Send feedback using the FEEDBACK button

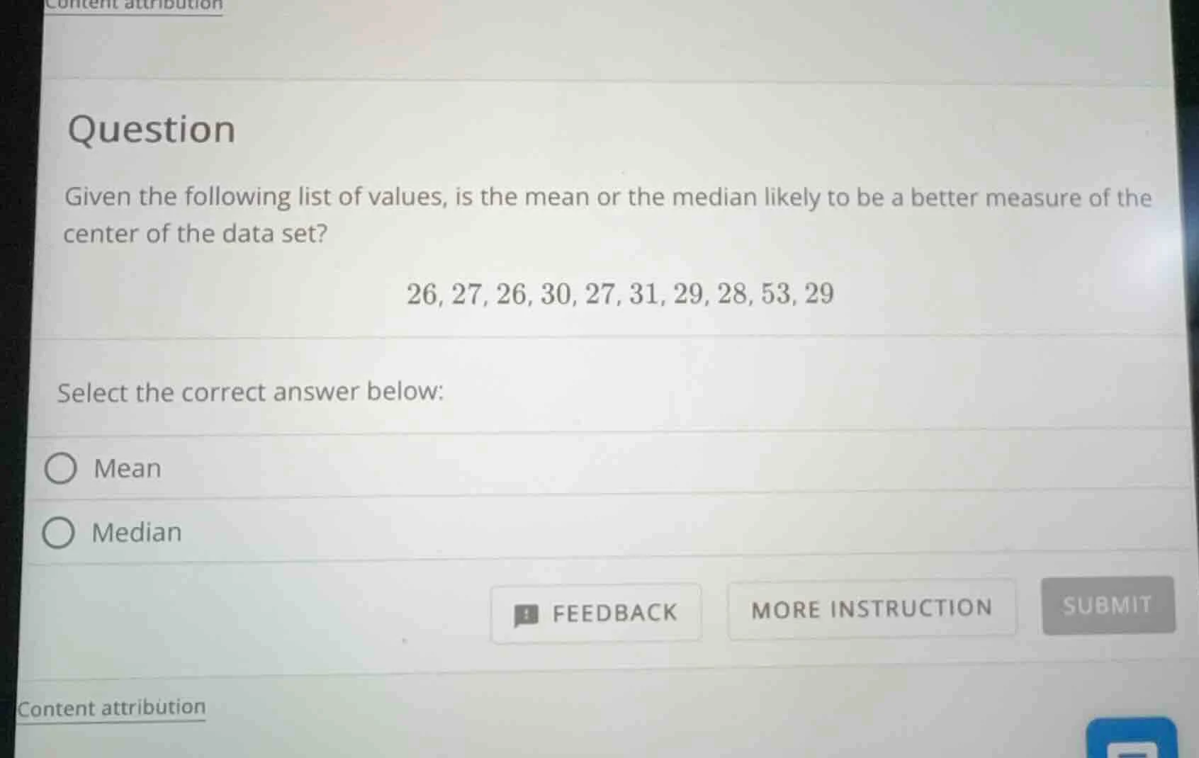coord(596,613)
